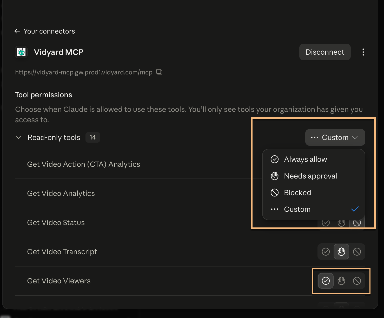384x318 pixels.
Task: Click the Vidyard MCP robot logo icon
Action: click(x=21, y=52)
